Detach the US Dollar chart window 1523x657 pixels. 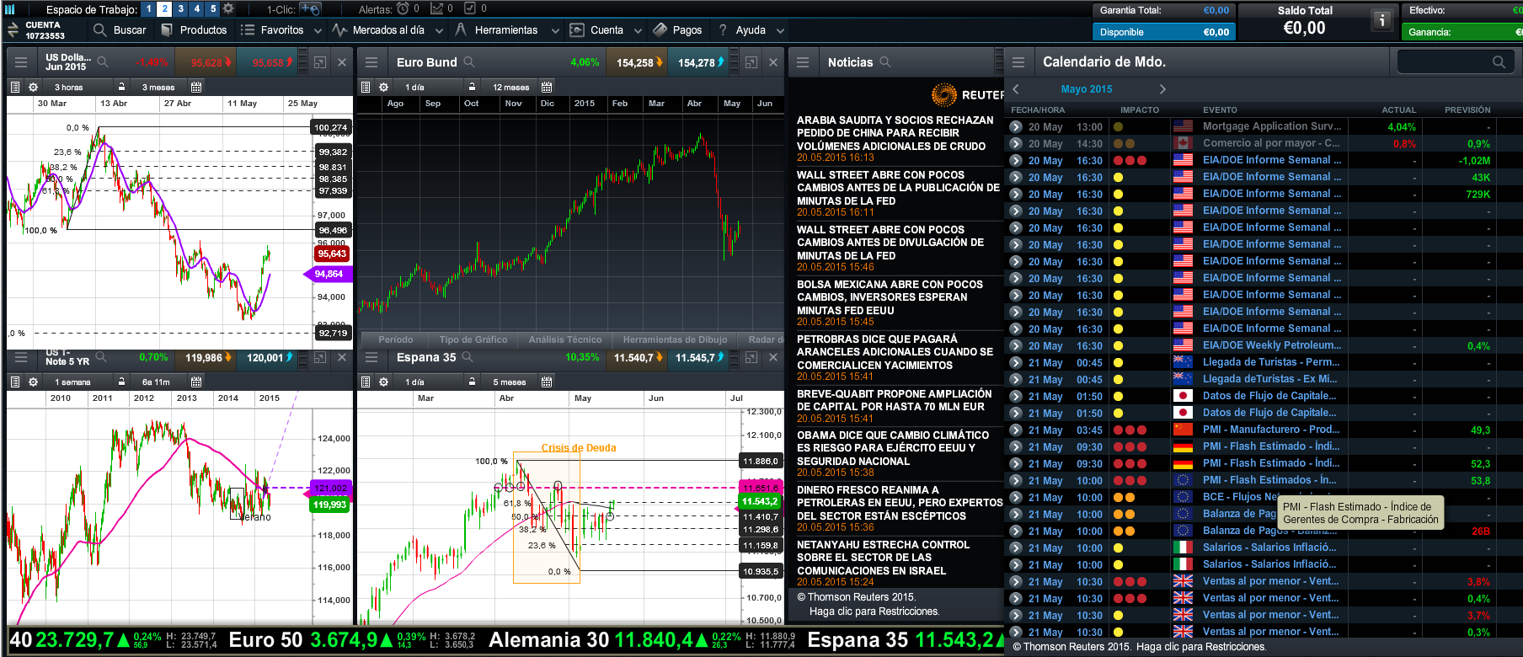(320, 62)
